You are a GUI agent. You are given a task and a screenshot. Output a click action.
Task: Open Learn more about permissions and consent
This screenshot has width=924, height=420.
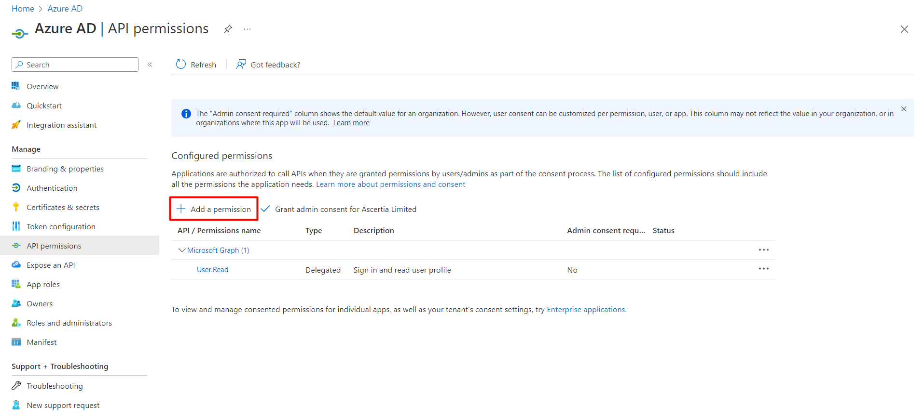(390, 184)
